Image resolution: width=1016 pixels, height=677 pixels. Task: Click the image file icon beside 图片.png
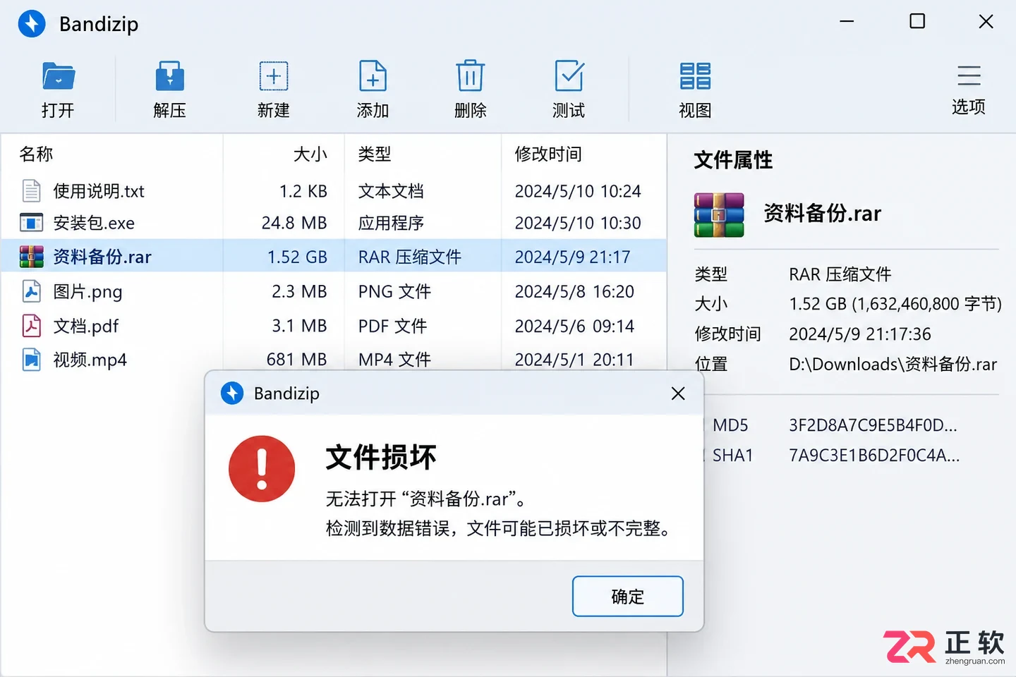point(32,291)
